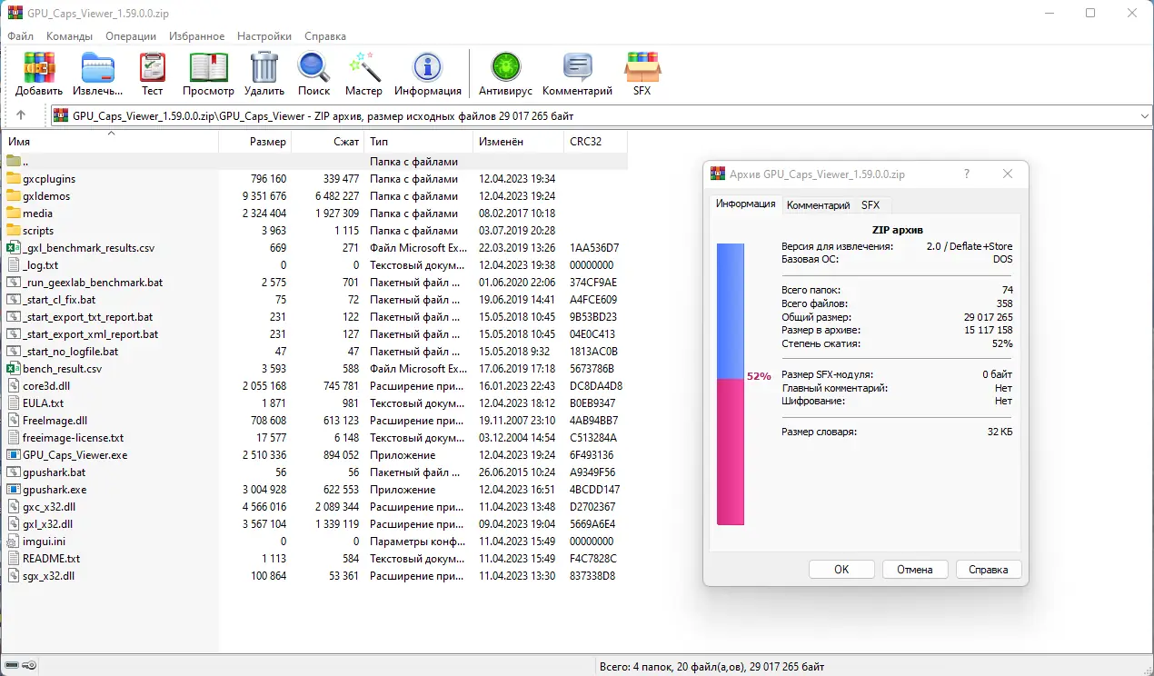Click the OK button
The height and width of the screenshot is (676, 1154).
841,570
